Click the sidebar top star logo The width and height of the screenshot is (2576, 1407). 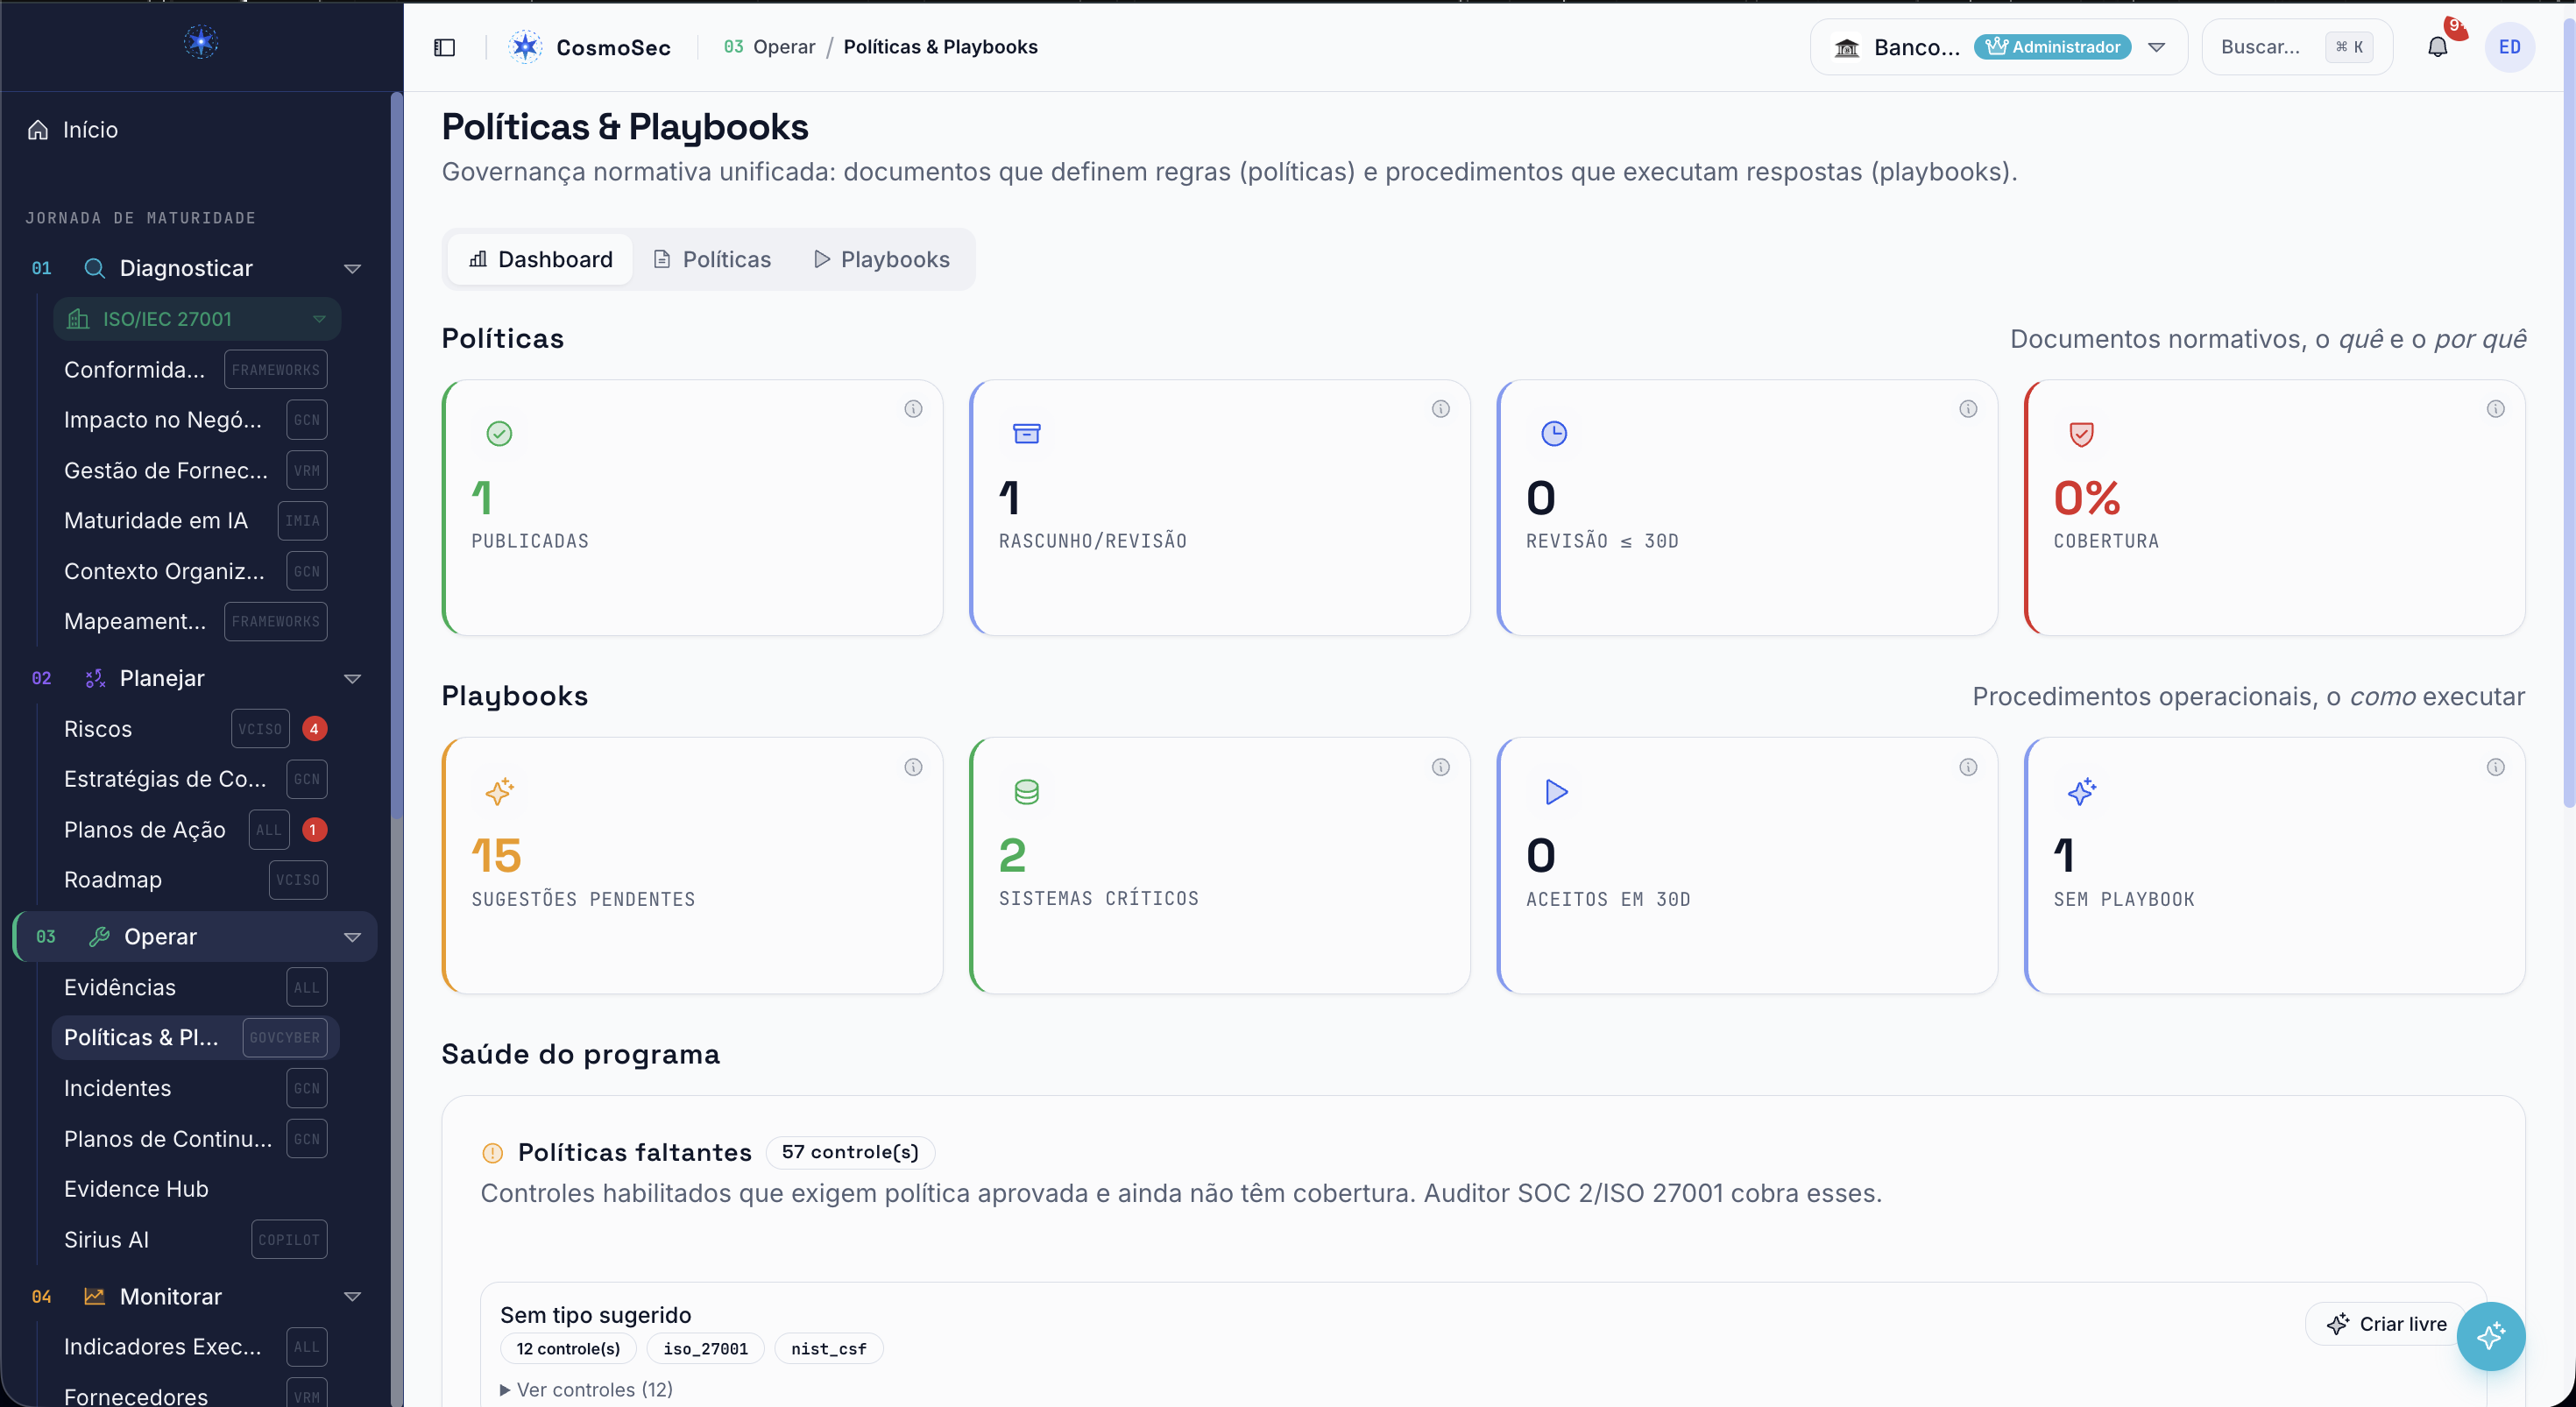[201, 42]
